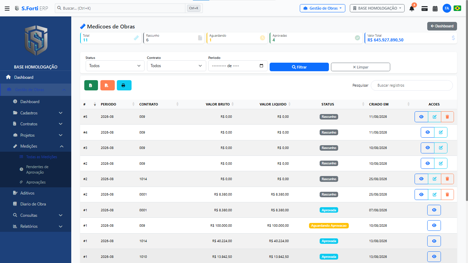Edit measurement #3 of contract 009
Image resolution: width=468 pixels, height=263 pixels.
[441, 148]
